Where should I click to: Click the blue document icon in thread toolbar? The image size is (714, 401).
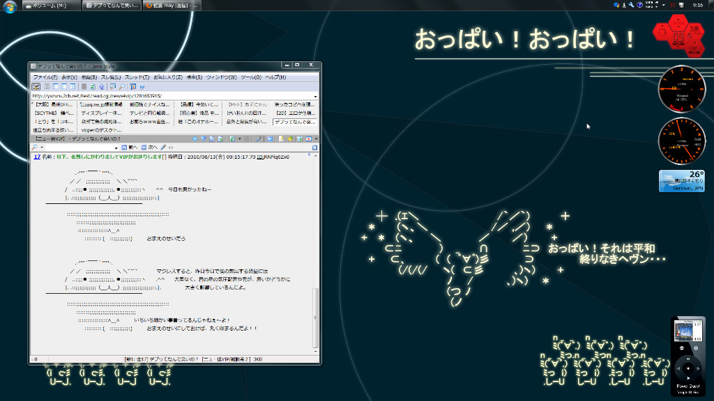[212, 139]
